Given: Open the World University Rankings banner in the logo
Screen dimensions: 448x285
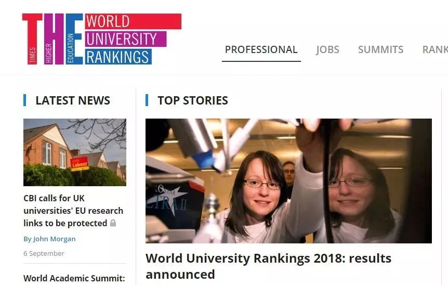Looking at the screenshot, I should (x=133, y=39).
